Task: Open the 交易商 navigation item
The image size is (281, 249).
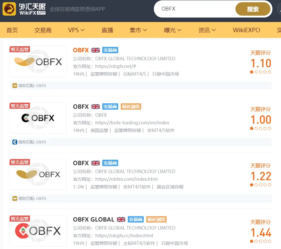Action: [x=43, y=30]
